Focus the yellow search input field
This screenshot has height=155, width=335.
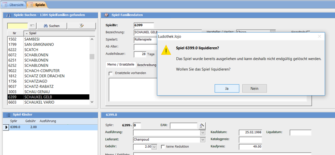[17, 26]
